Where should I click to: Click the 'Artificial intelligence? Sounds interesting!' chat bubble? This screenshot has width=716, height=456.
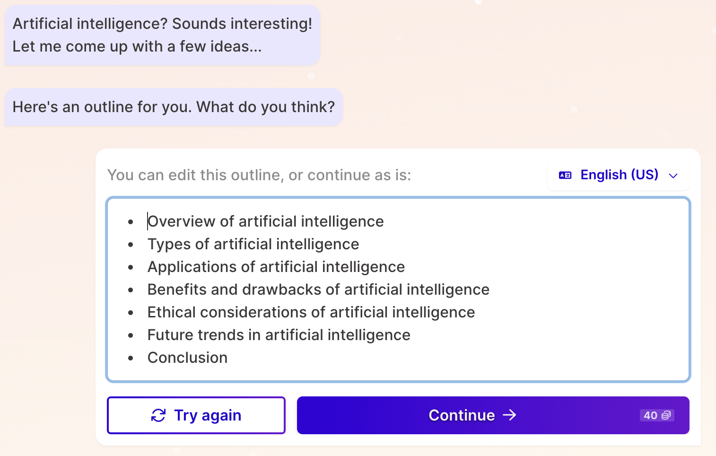coord(162,35)
